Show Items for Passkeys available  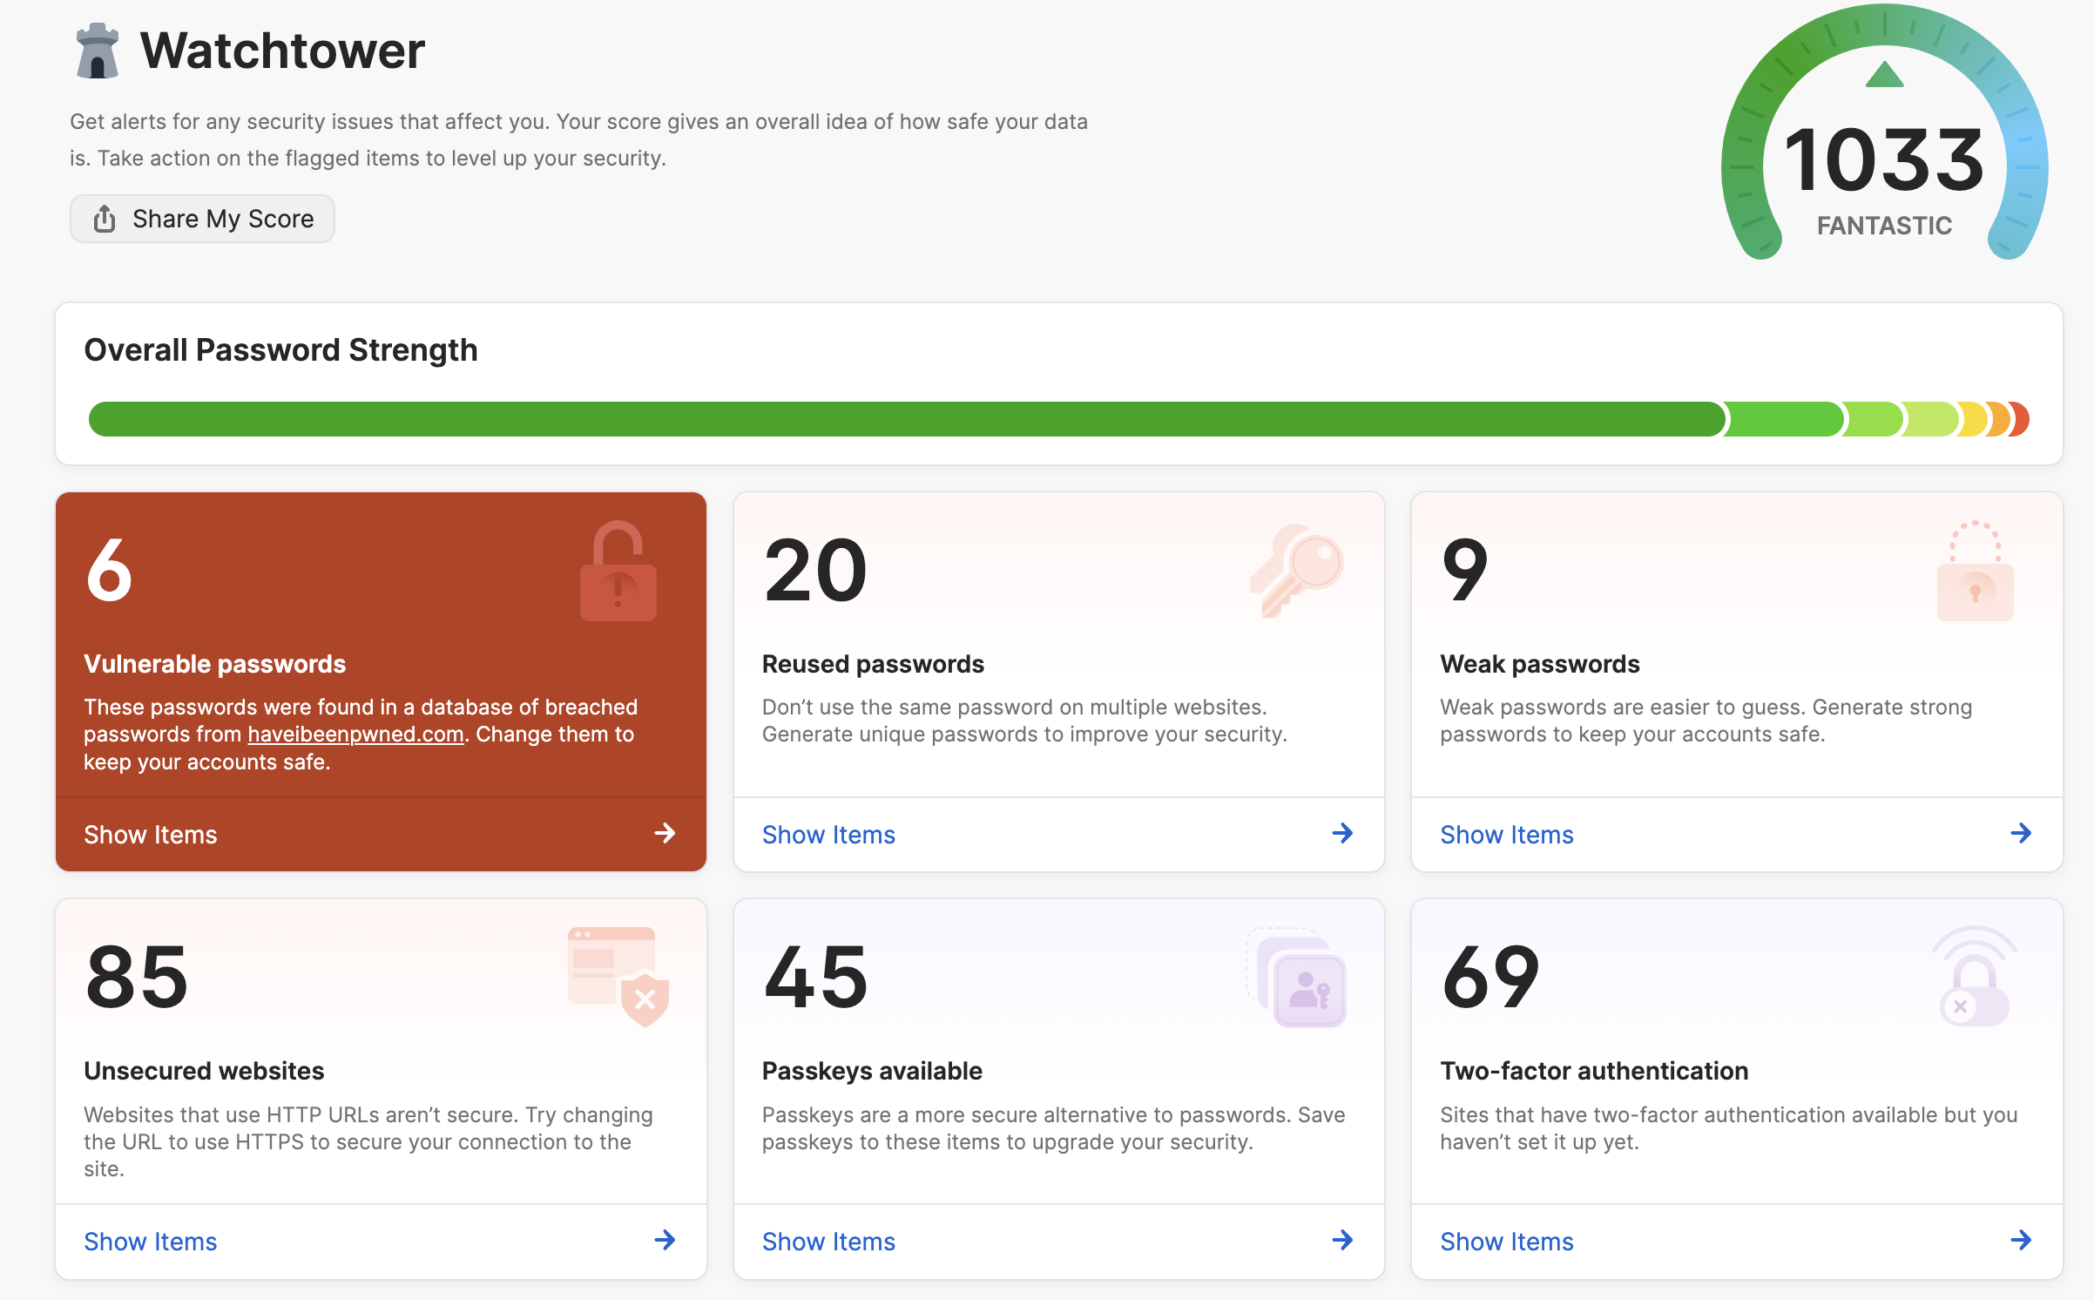coord(1059,1242)
